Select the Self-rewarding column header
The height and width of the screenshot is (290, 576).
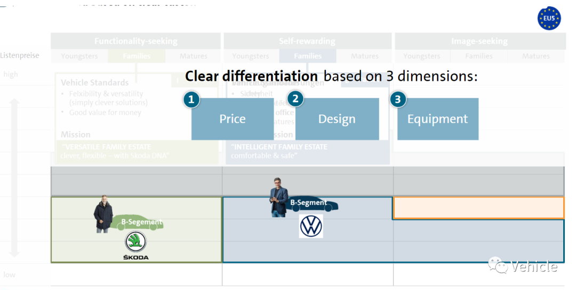[x=307, y=41]
